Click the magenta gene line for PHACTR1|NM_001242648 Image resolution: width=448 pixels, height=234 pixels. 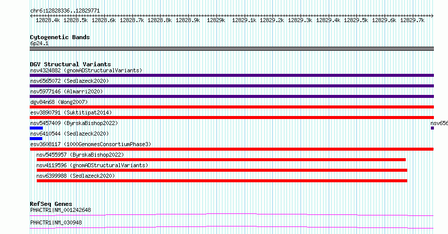tap(232, 214)
